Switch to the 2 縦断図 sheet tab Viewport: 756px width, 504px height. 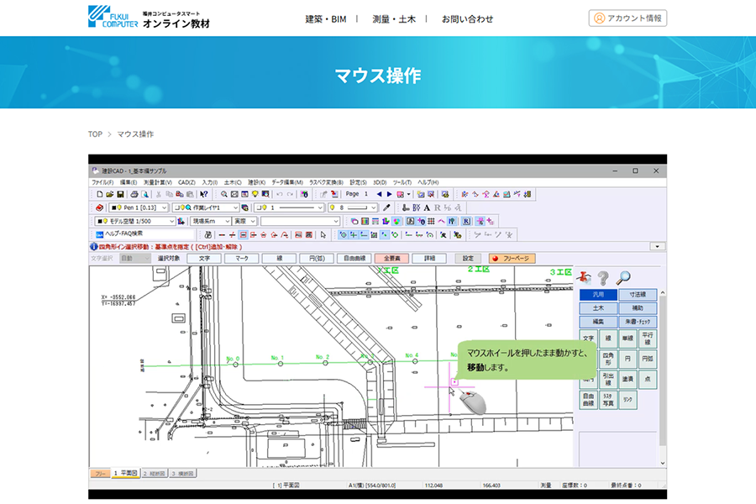[155, 474]
